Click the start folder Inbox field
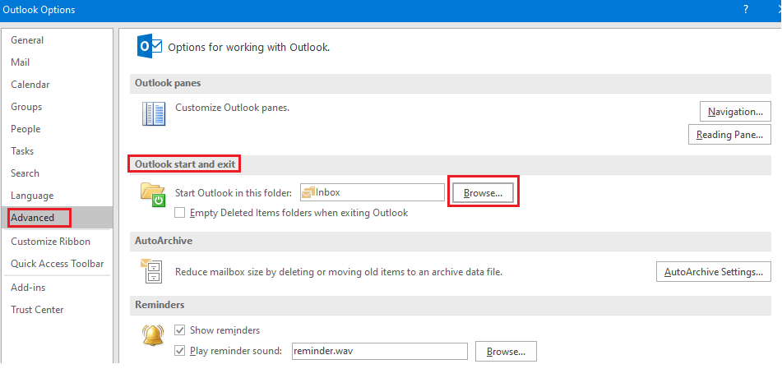Screen dimensions: 782x378 point(372,192)
